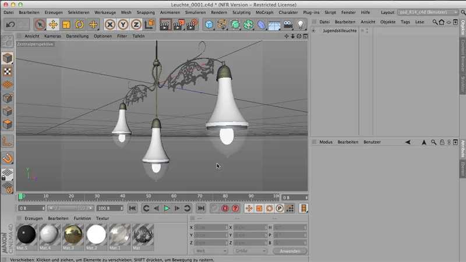Add a floor environment object icon
Image resolution: width=466 pixels, height=262 pixels.
[274, 25]
